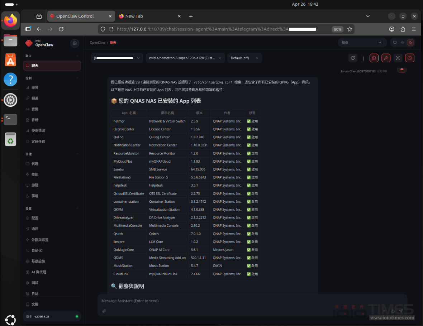Open the brain/model inspector icon
423x326 pixels.
tap(374, 58)
